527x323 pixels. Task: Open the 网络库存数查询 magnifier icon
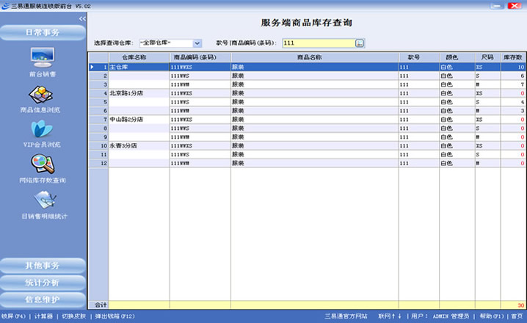43,164
